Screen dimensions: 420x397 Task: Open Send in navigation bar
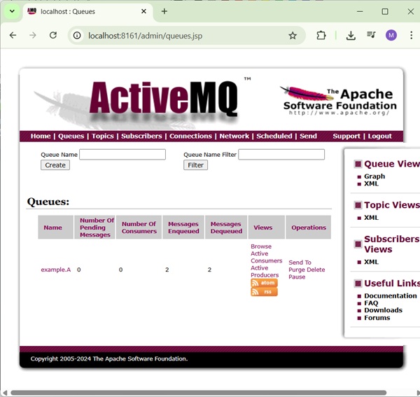[308, 136]
